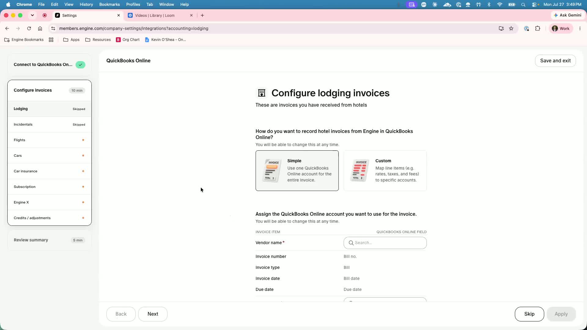Open the Bookmarks menu

pos(109,4)
